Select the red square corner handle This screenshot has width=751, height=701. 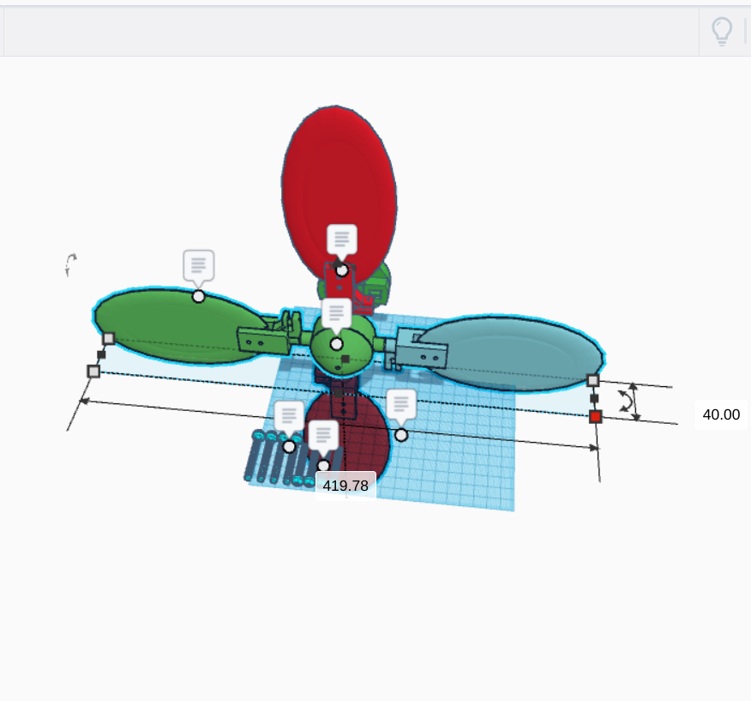(595, 416)
